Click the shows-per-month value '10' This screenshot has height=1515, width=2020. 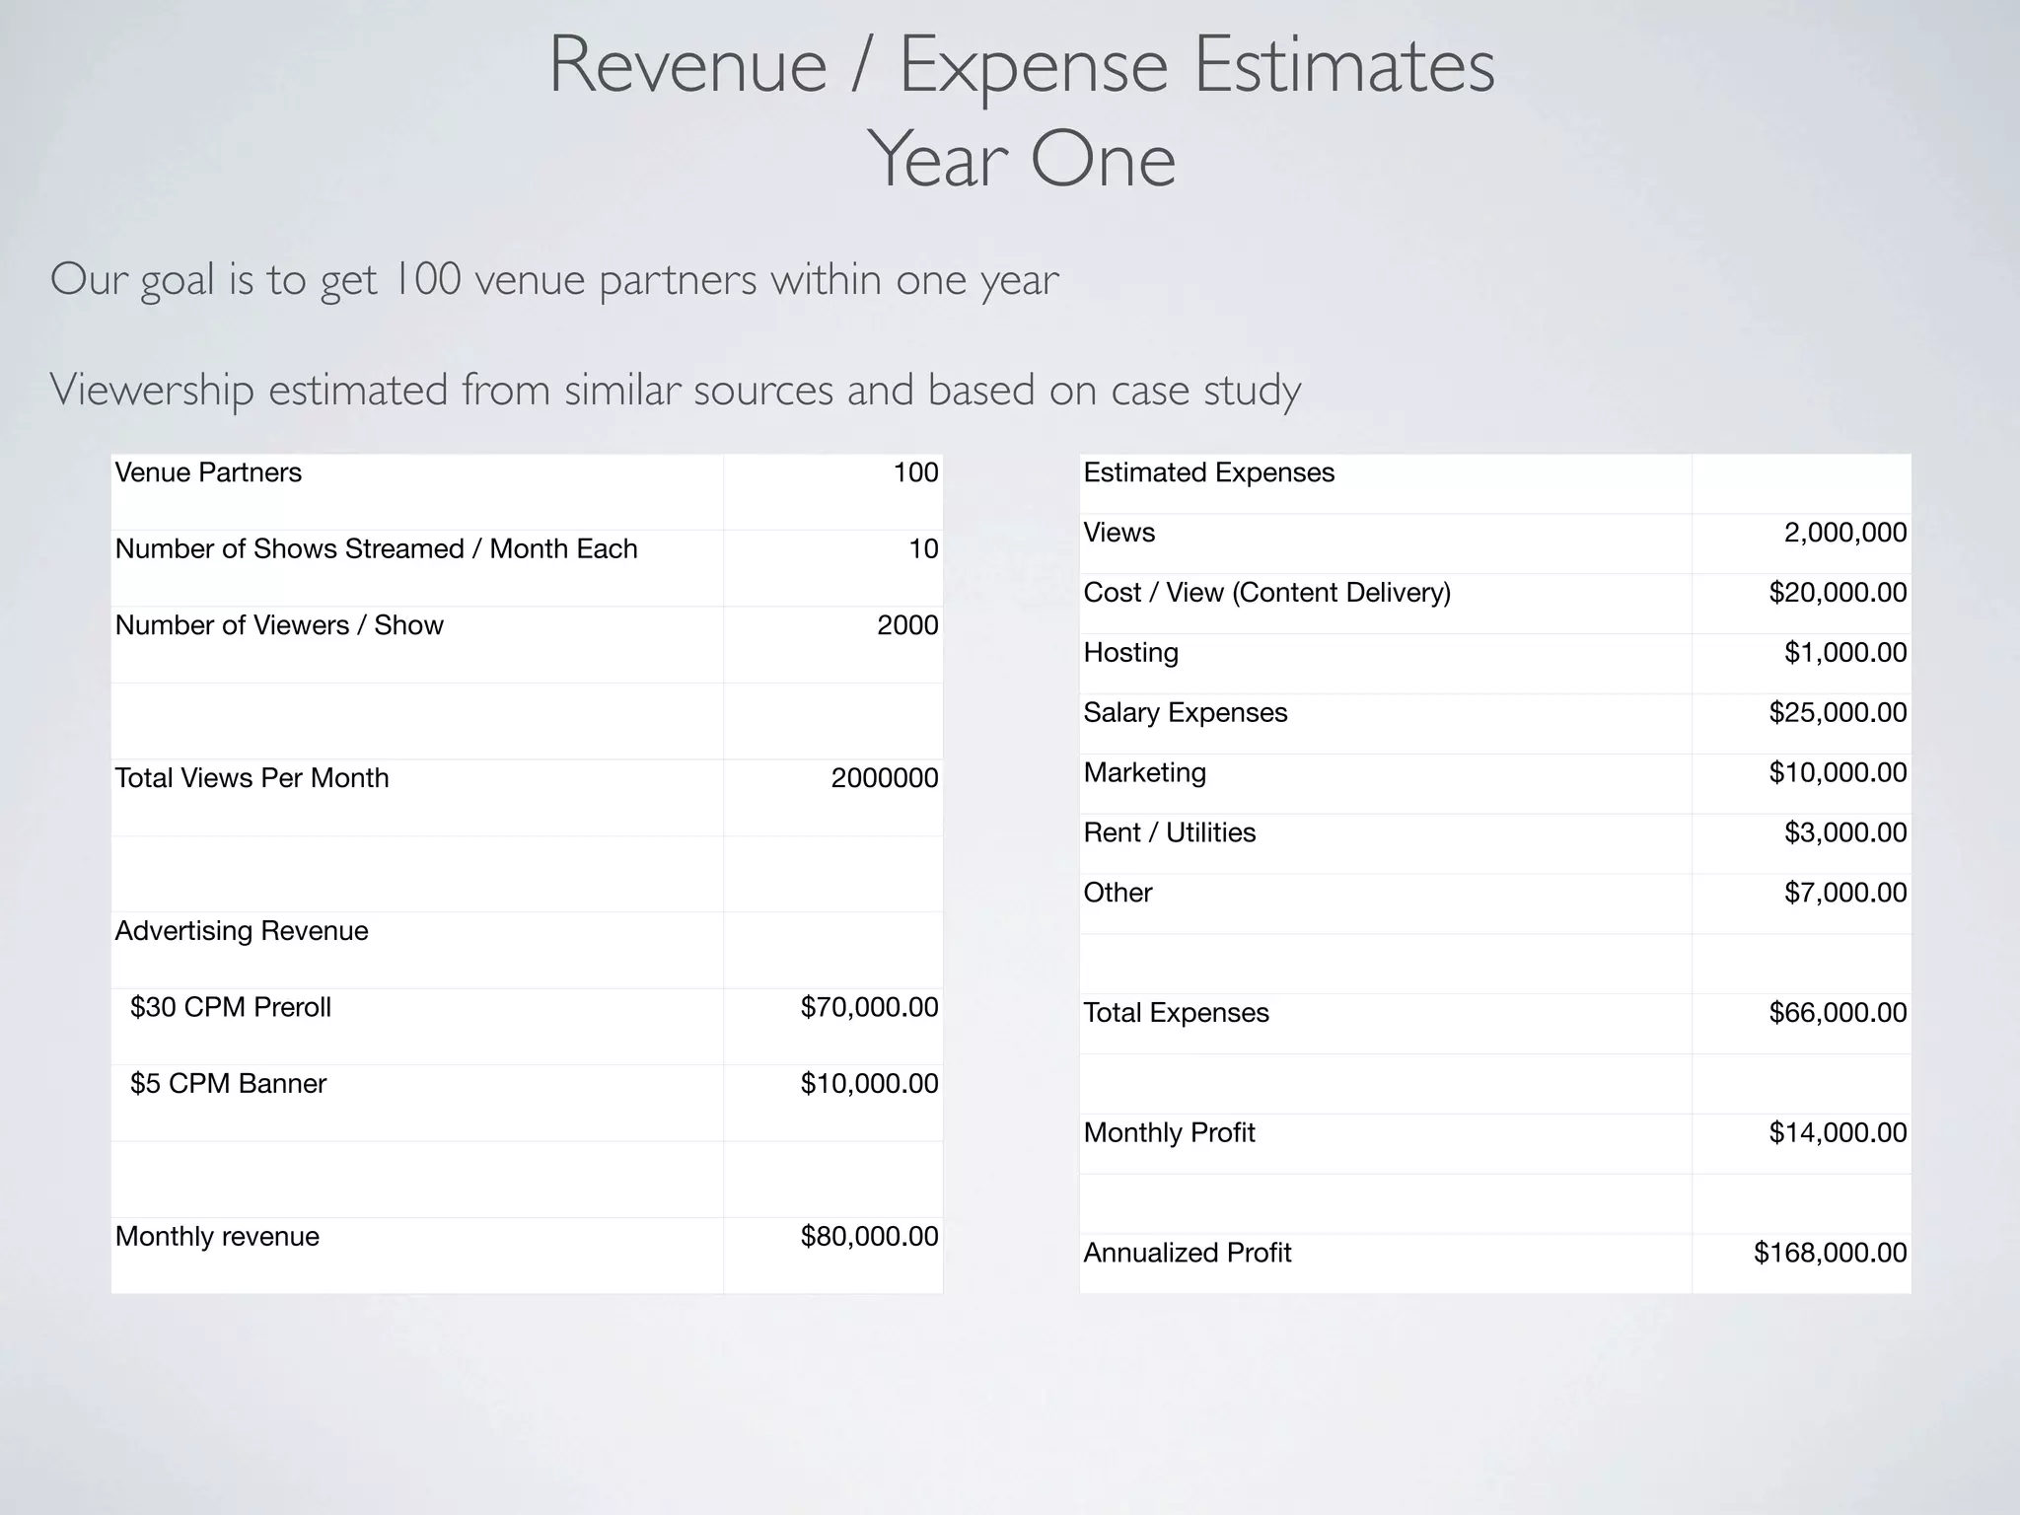(923, 548)
